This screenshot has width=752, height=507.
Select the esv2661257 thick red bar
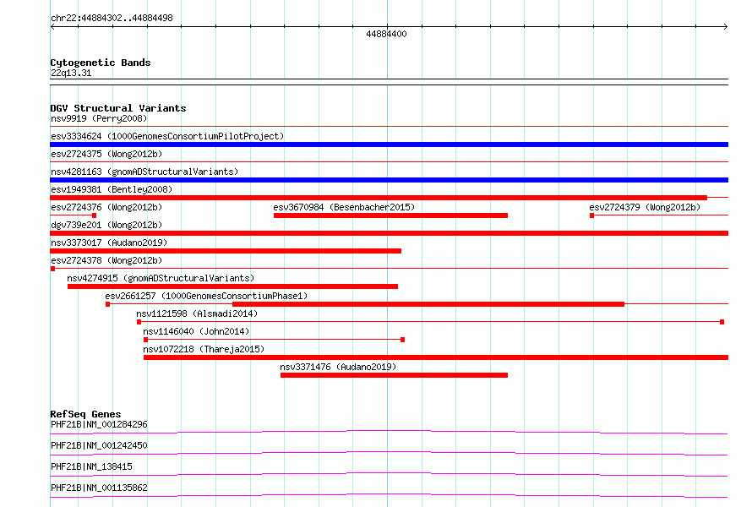coord(428,304)
